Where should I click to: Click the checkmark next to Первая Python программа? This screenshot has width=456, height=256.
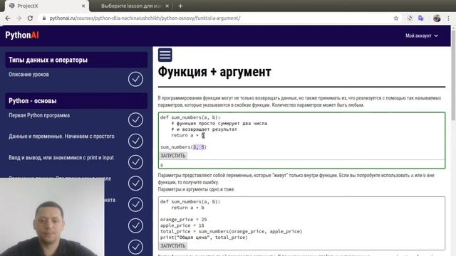[135, 120]
